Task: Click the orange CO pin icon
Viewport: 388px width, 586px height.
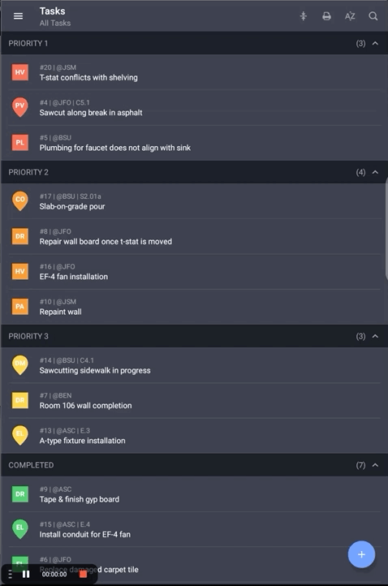Action: click(x=19, y=200)
